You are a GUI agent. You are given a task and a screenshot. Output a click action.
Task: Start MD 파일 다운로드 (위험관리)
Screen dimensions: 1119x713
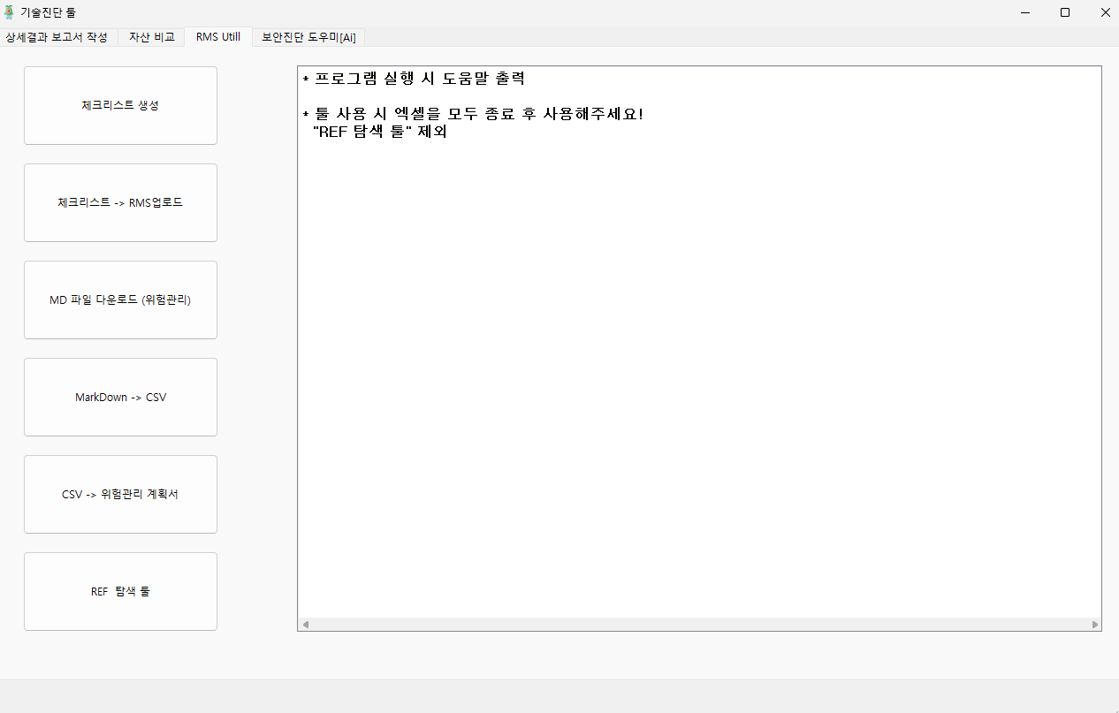click(120, 300)
